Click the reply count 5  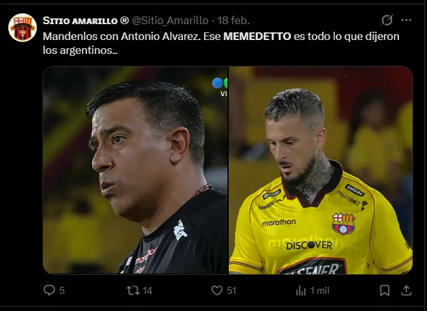tap(62, 291)
